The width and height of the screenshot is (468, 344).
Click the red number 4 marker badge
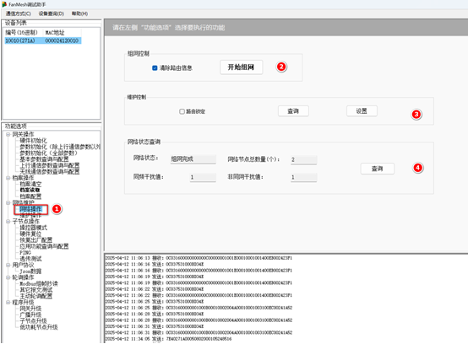(x=418, y=168)
